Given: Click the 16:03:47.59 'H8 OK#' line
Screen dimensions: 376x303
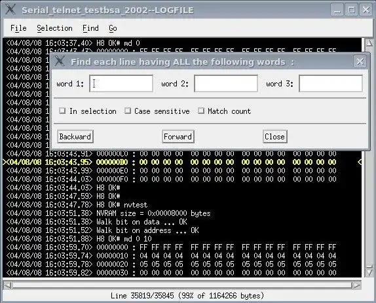Looking at the screenshot, I should (x=63, y=196).
